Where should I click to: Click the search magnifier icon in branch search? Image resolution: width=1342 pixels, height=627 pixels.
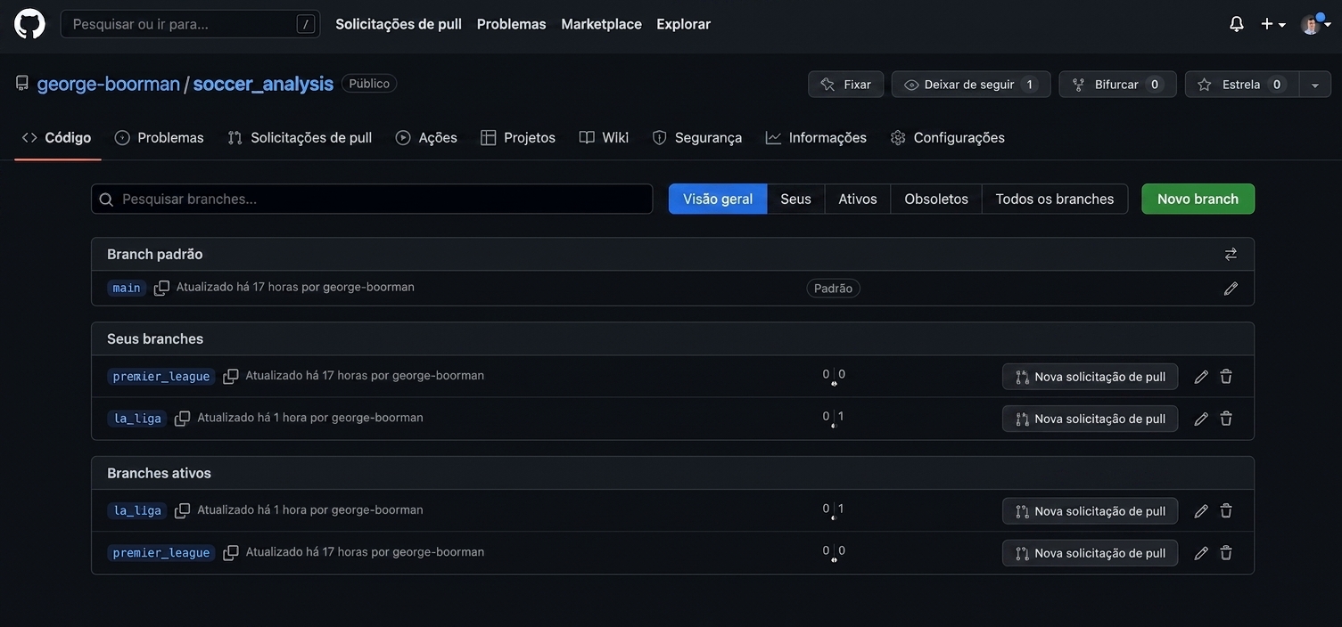pos(106,199)
